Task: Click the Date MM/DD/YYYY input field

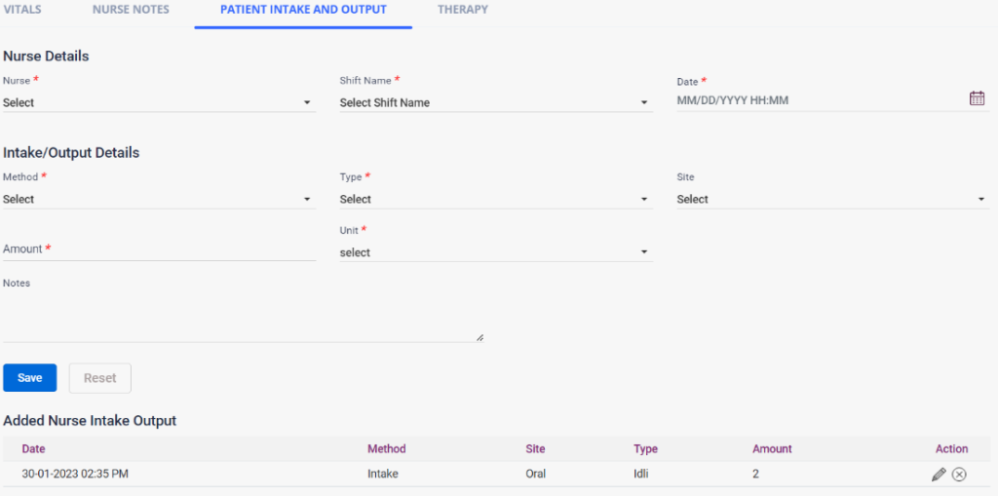Action: (x=819, y=100)
